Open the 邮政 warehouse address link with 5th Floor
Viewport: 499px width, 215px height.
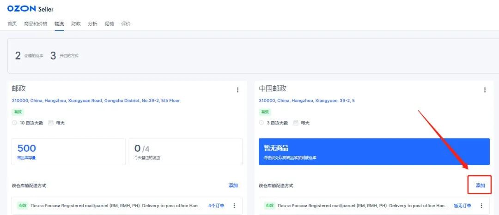(96, 101)
